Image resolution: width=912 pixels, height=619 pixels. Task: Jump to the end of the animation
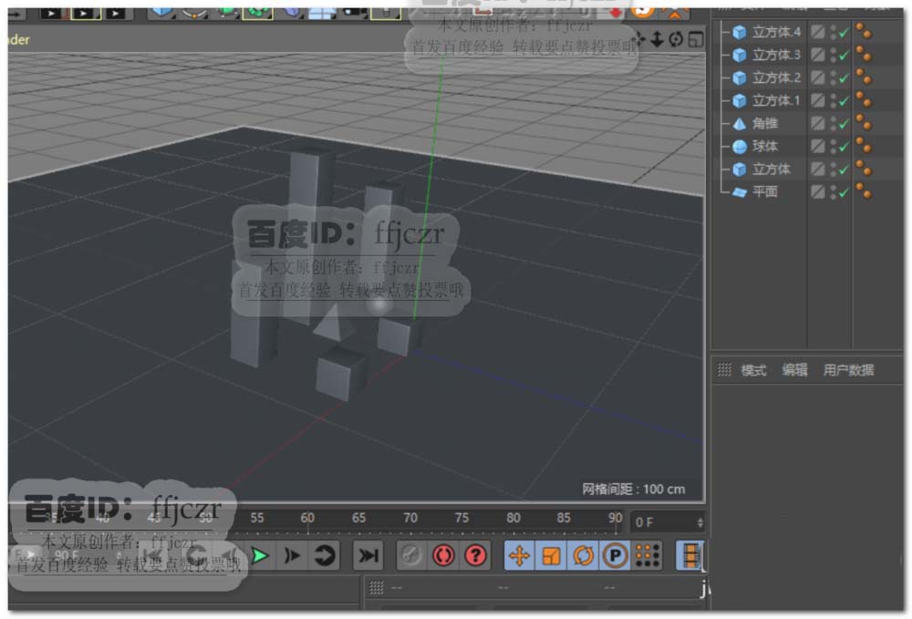(x=368, y=555)
